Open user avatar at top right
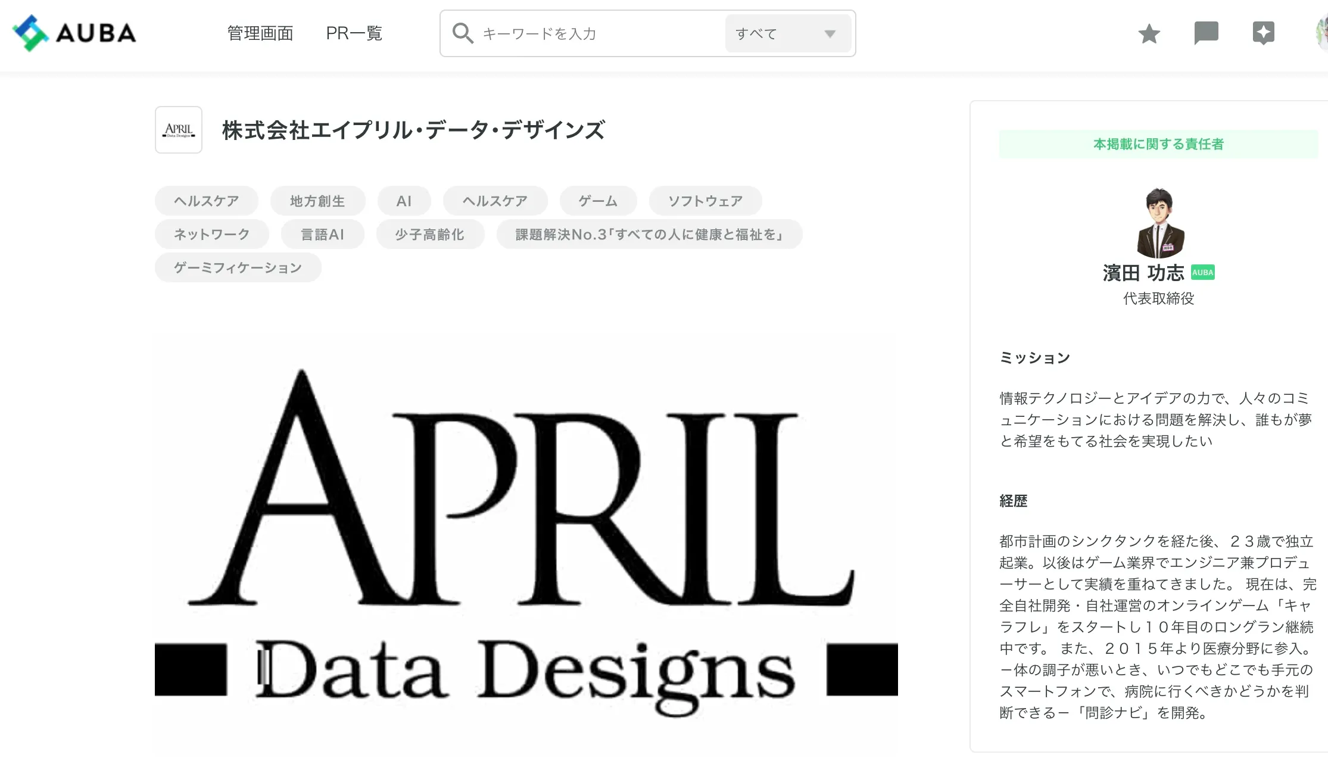1328x767 pixels. [x=1321, y=33]
